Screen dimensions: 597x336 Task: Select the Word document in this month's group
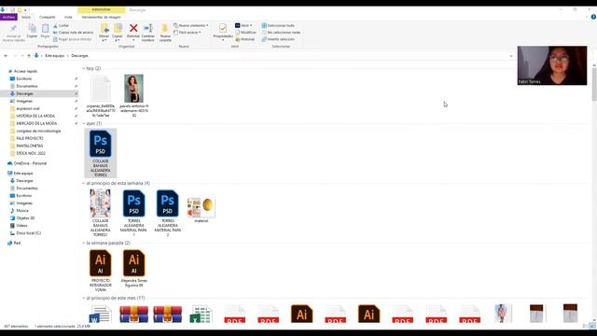point(100,314)
